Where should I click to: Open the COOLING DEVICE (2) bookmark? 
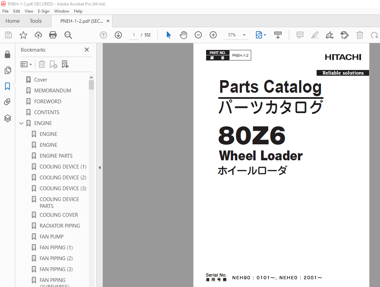coord(63,178)
